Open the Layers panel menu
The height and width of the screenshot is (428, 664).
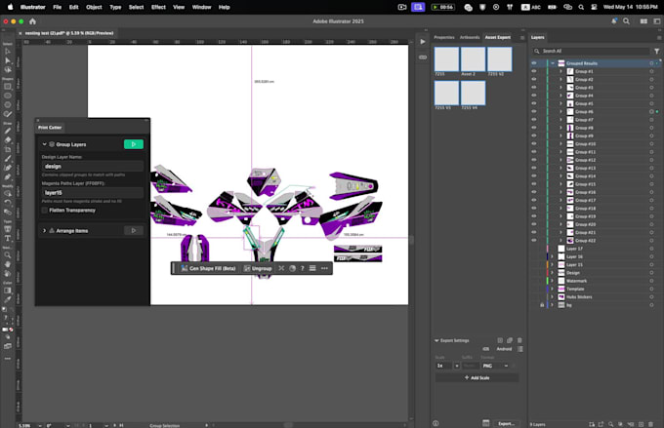click(659, 38)
